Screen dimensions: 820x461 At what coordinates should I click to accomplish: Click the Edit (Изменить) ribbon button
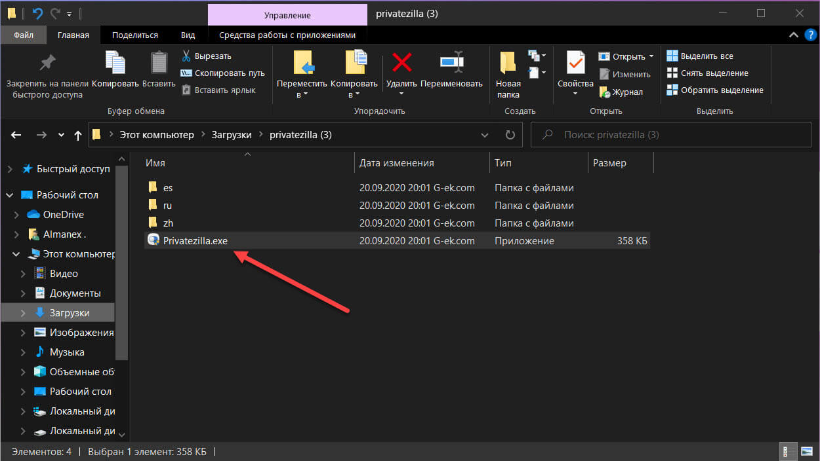(x=625, y=74)
